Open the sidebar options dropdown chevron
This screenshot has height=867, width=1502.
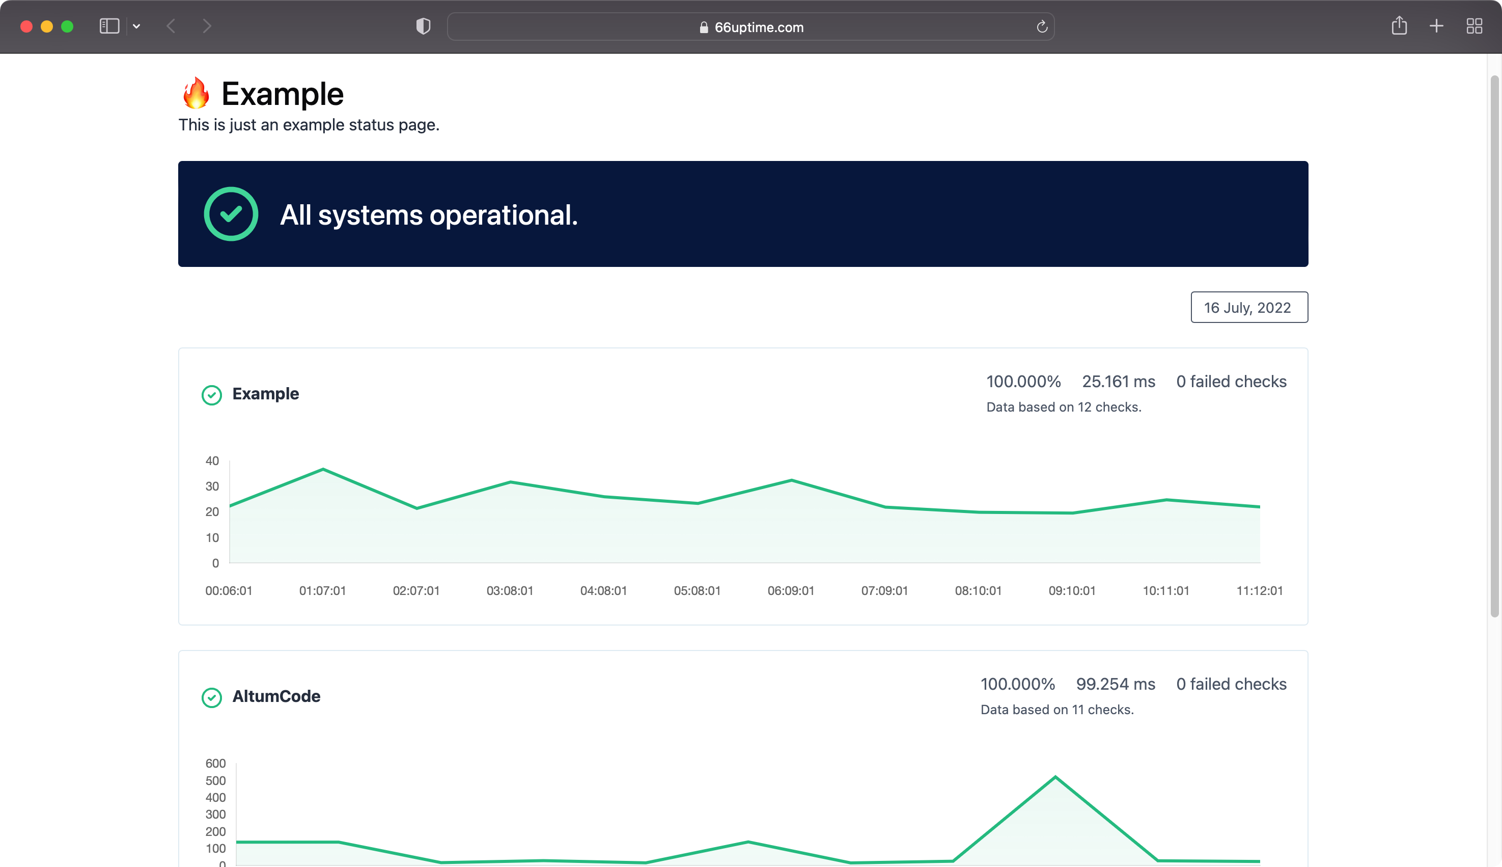pyautogui.click(x=136, y=26)
